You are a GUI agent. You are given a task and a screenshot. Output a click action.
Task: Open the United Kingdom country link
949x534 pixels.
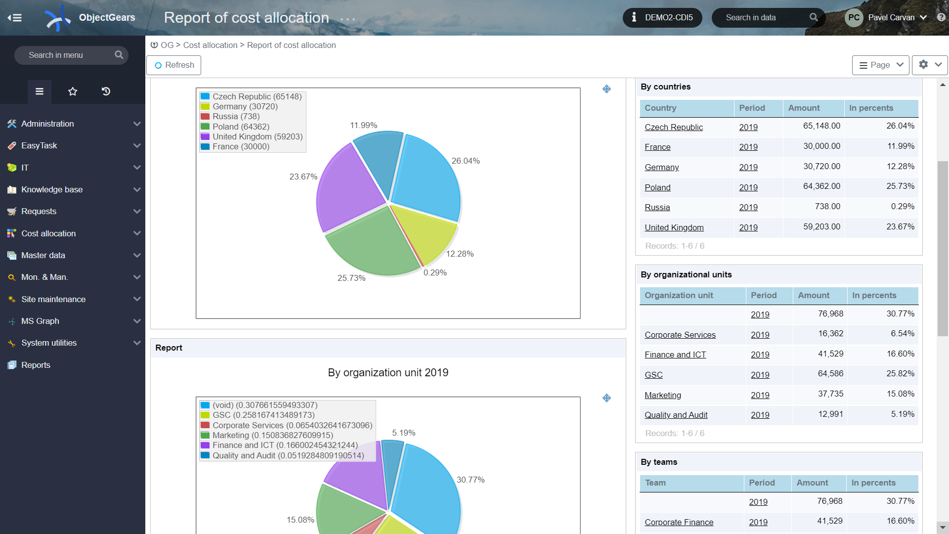(x=674, y=227)
